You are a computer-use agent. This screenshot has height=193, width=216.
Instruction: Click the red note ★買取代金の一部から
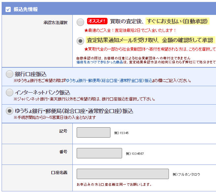pyautogui.click(x=150, y=49)
